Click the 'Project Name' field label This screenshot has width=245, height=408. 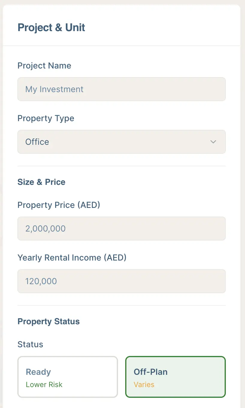[x=44, y=66]
